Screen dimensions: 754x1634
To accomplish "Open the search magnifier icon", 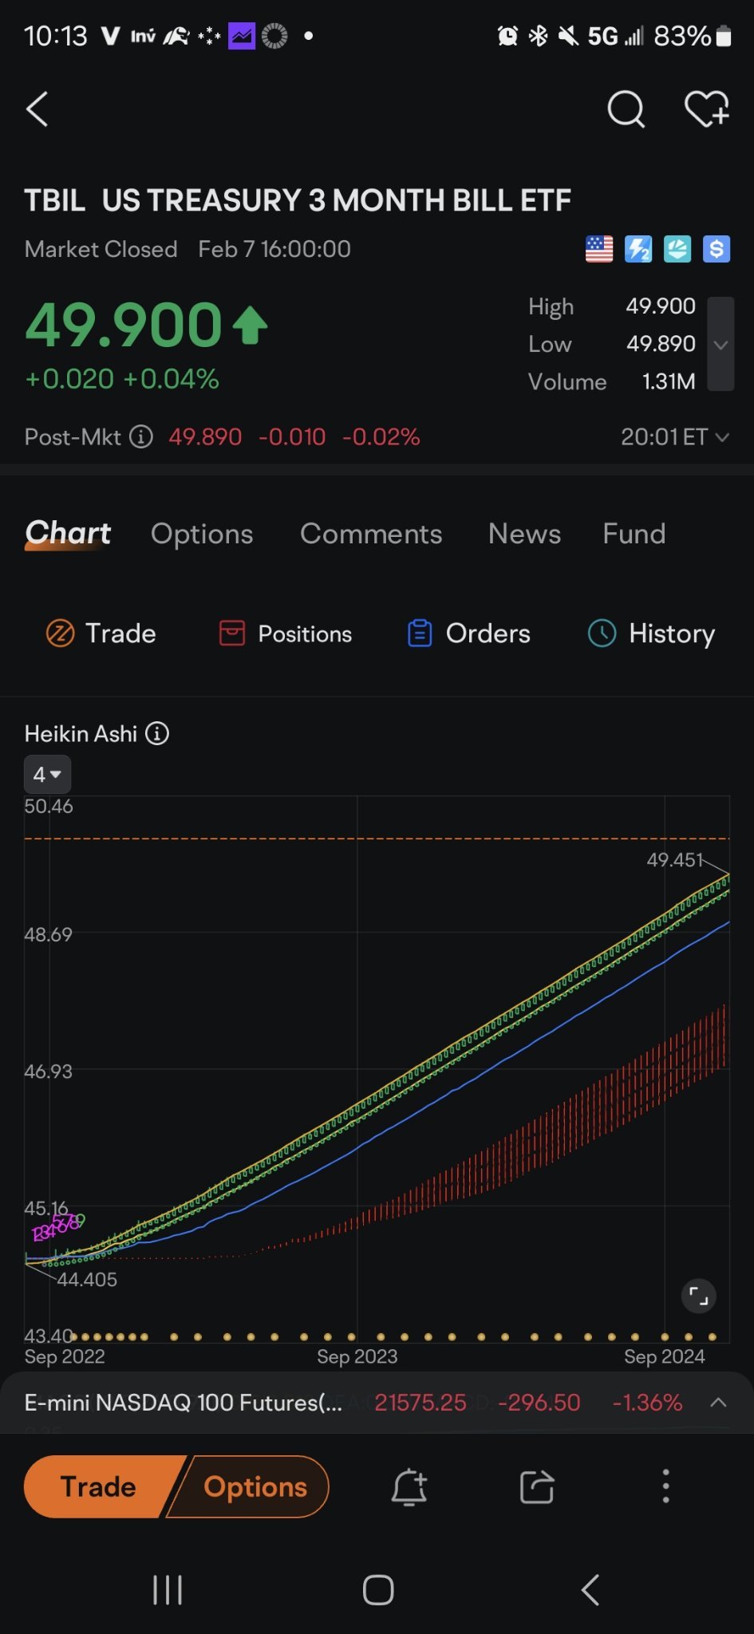I will click(x=626, y=109).
